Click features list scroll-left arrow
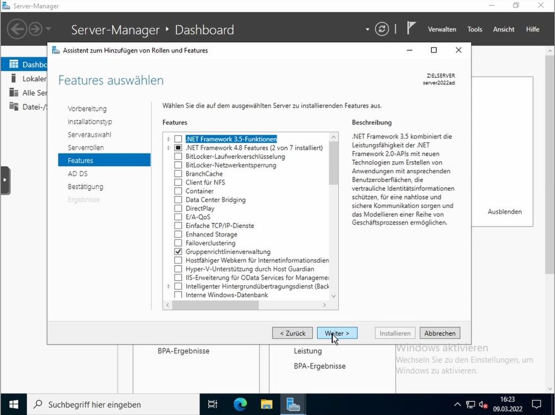The image size is (555, 415). 168,305
